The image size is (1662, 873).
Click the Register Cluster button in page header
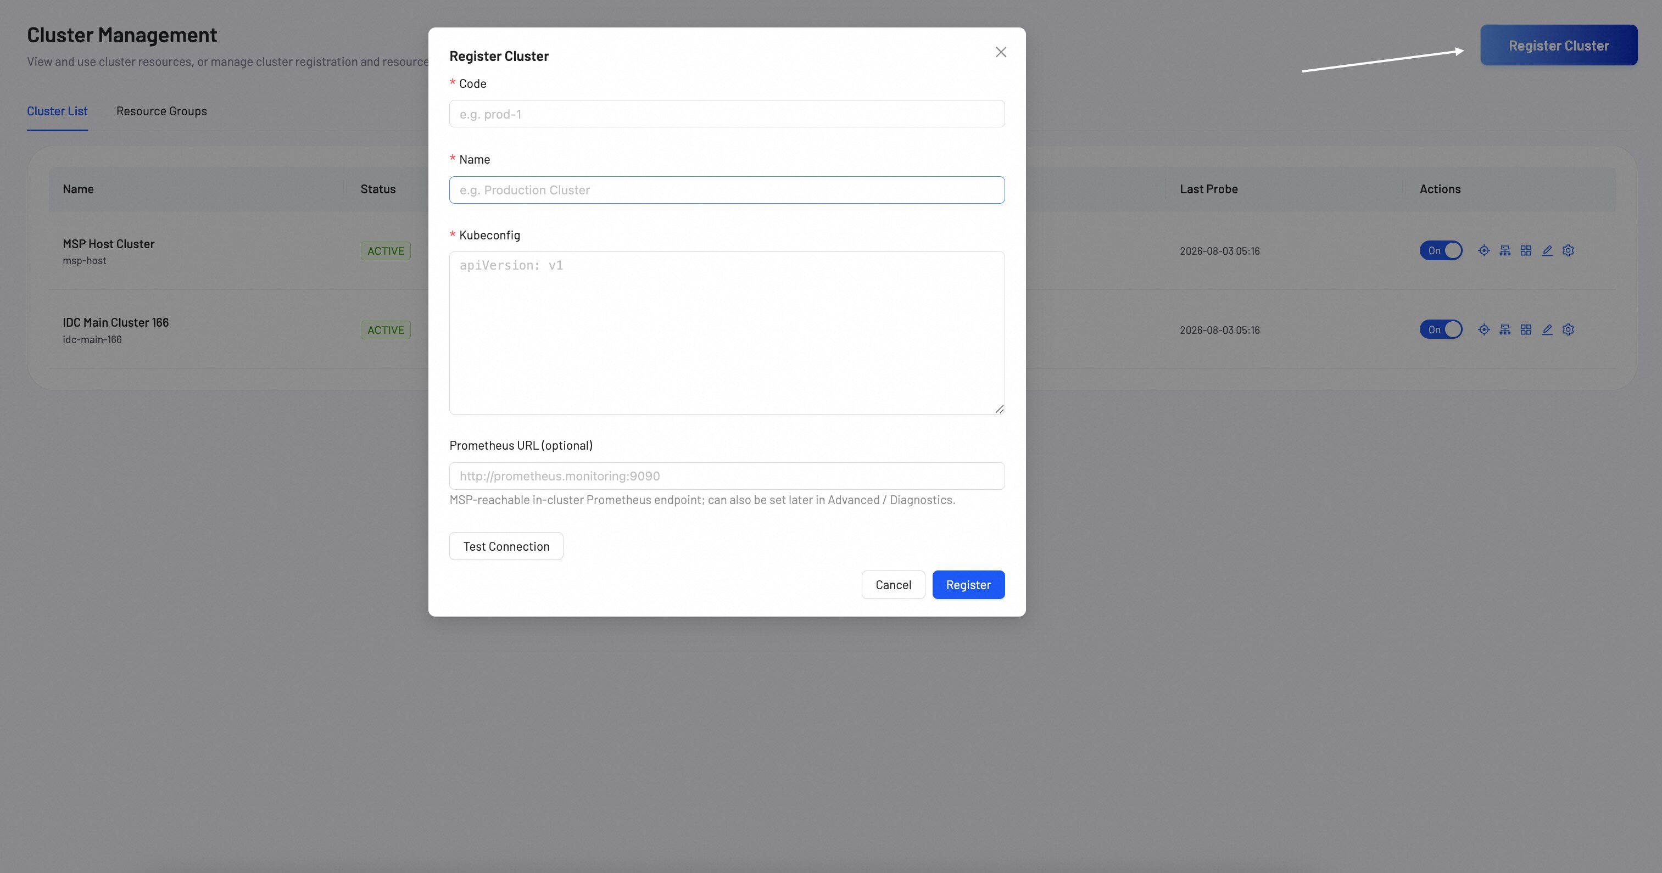(1559, 45)
